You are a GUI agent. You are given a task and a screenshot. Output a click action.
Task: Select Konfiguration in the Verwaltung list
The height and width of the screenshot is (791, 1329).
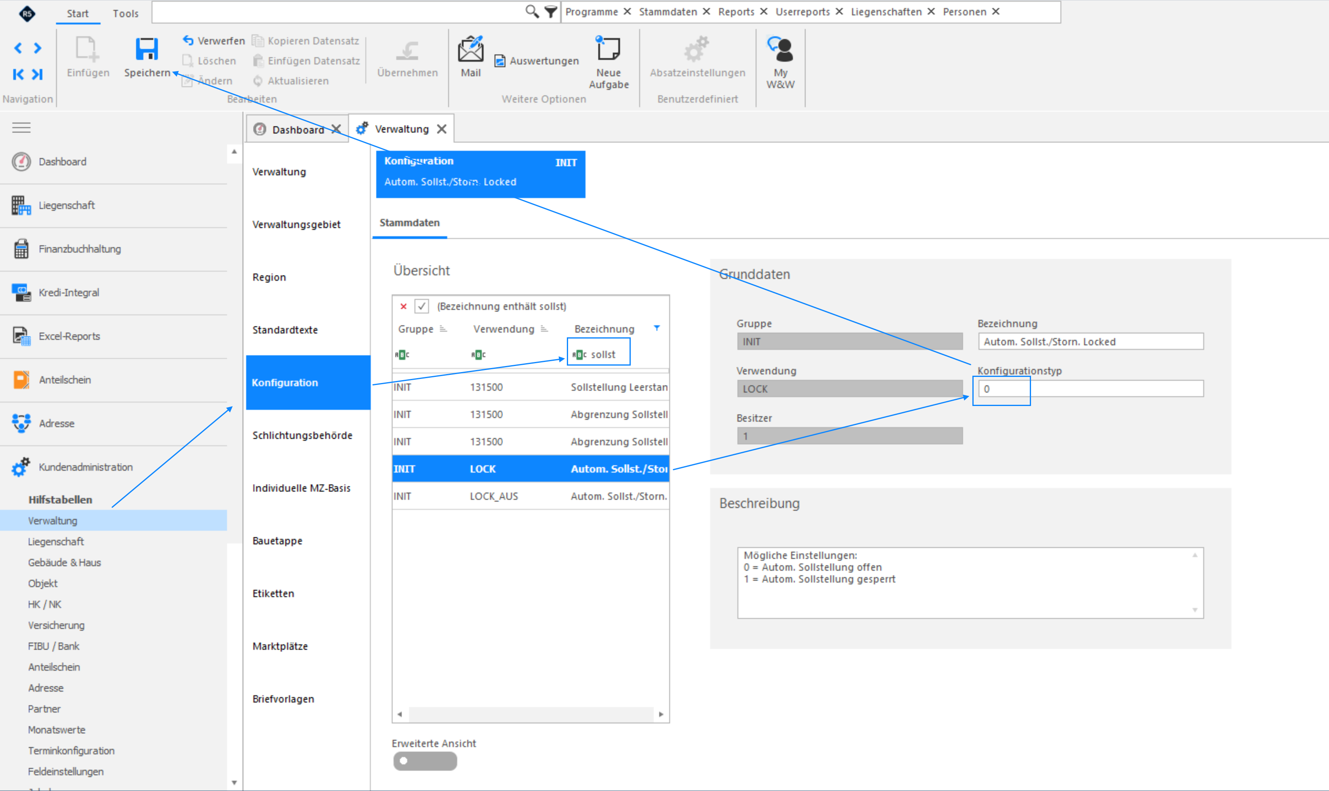point(308,383)
